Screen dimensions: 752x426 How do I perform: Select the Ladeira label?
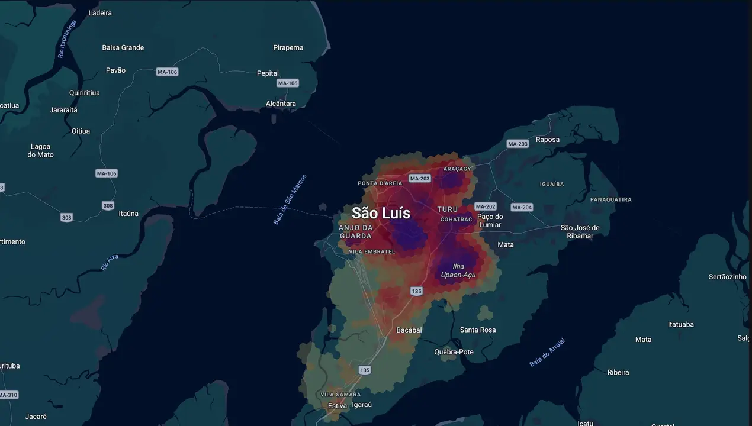click(99, 12)
